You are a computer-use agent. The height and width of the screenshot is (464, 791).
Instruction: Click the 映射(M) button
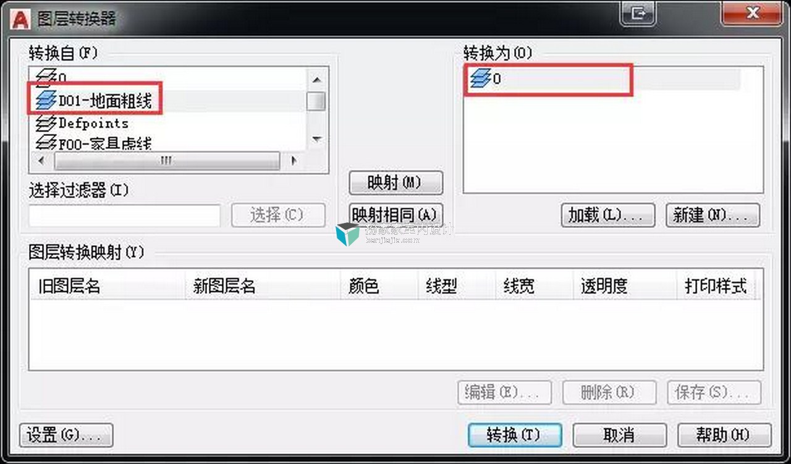396,183
